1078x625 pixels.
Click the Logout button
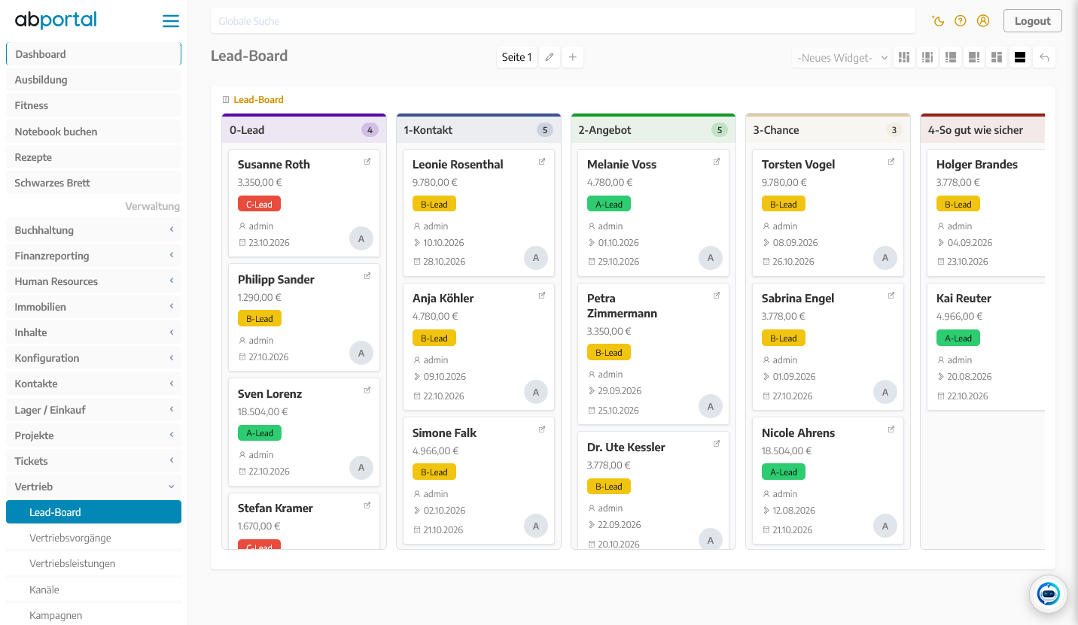click(1032, 21)
